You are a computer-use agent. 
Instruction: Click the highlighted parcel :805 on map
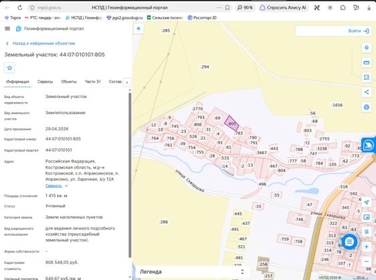[232, 124]
